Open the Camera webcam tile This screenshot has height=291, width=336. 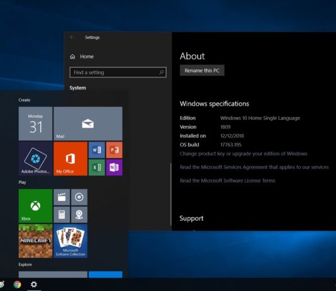coord(79,215)
